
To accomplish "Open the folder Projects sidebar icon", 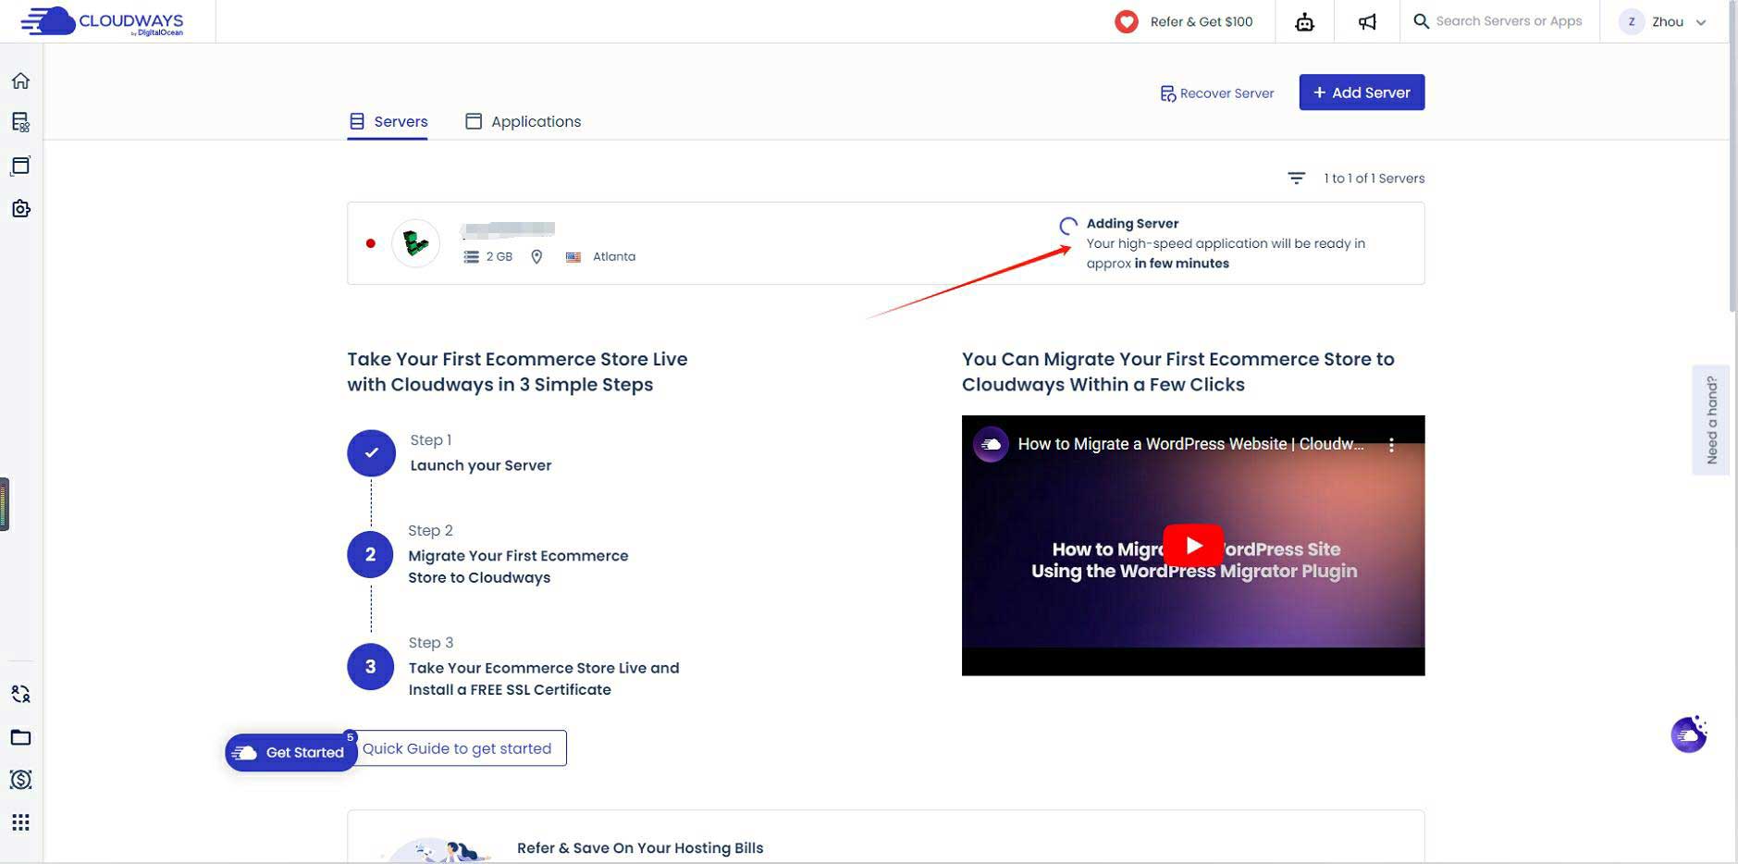I will click(x=20, y=737).
